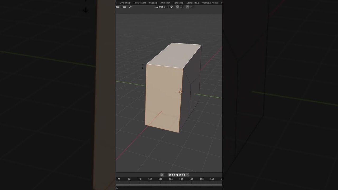Open the Animation workspace tab
338x190 pixels.
165,3
